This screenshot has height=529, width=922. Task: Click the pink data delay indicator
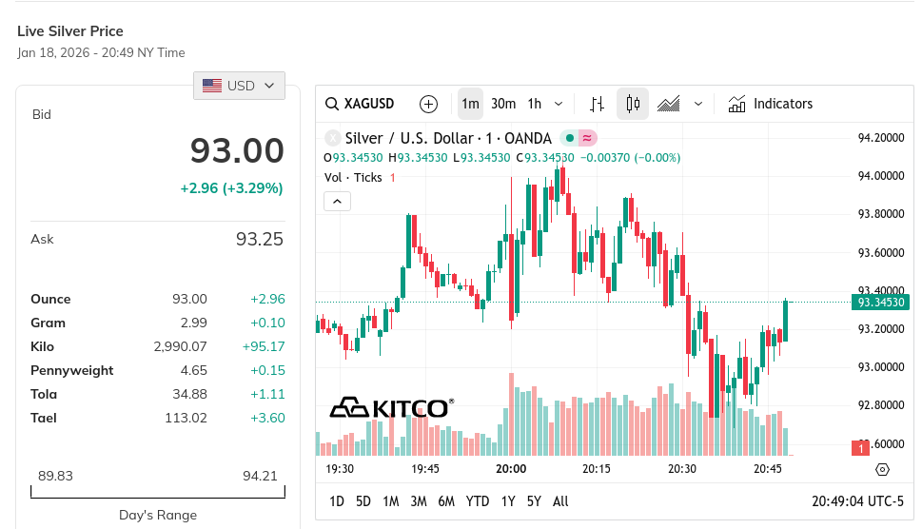click(587, 139)
